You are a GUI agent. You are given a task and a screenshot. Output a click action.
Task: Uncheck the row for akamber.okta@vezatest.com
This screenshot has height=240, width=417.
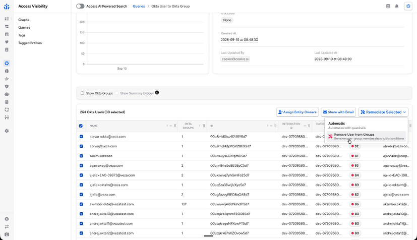81,204
